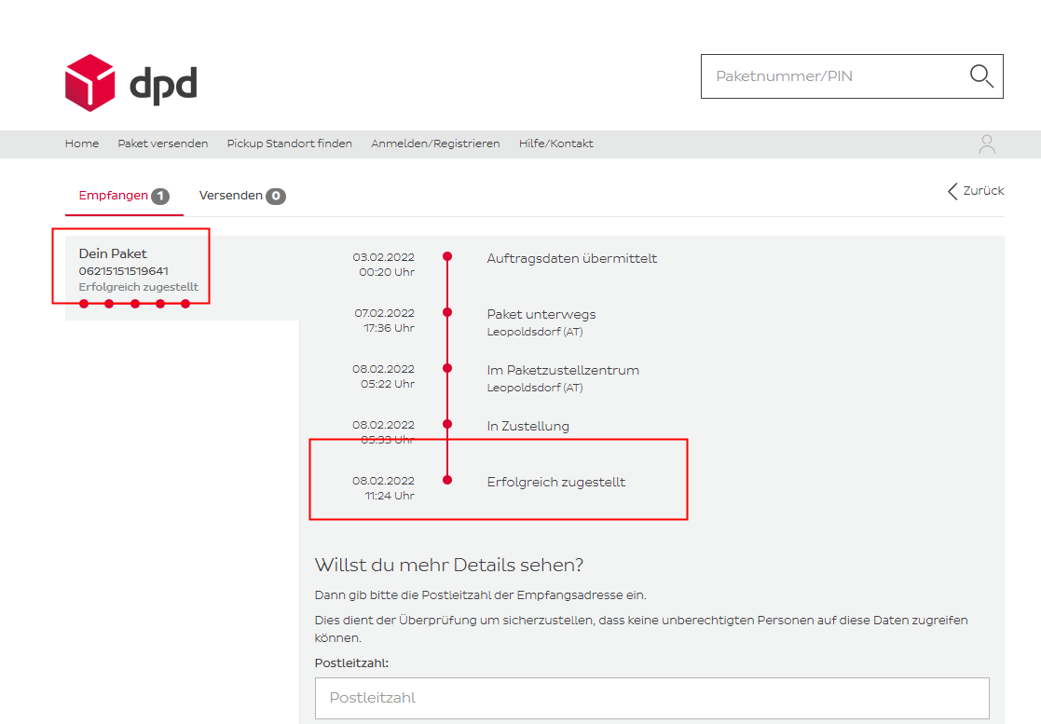Screen dimensions: 1041x724
Task: Click the Zurück back chevron
Action: coord(952,191)
